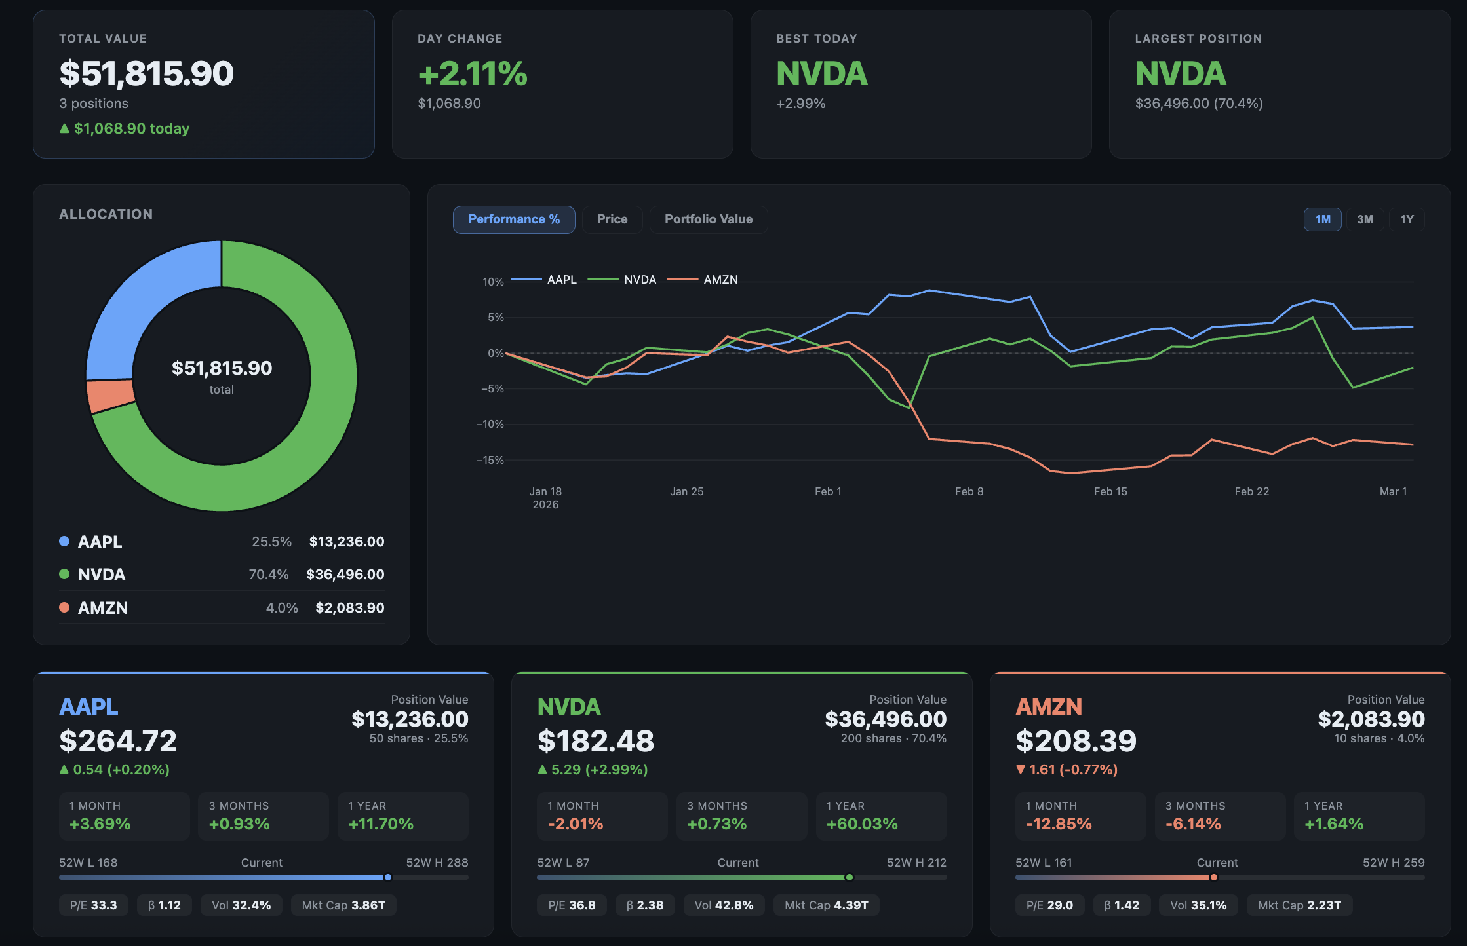Click NVDA 3 Months +0.73% tile
This screenshot has height=946, width=1467.
tap(742, 816)
